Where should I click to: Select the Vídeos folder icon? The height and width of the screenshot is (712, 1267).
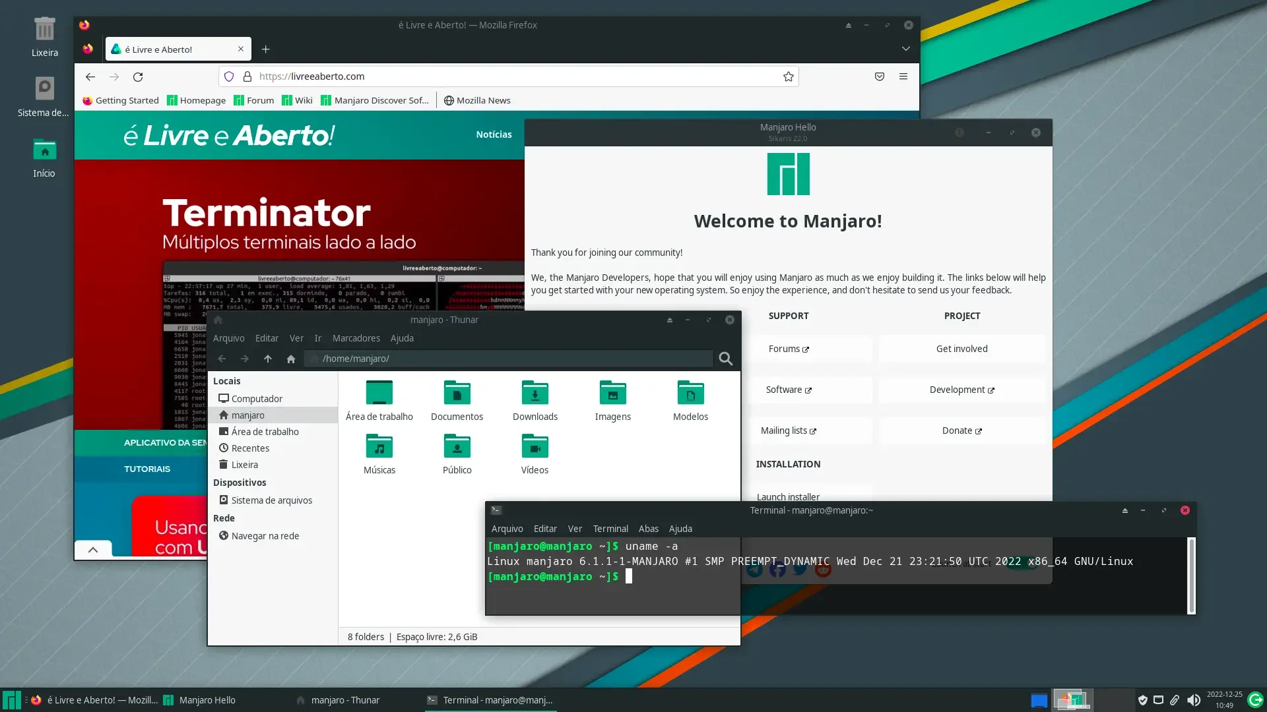(x=535, y=454)
